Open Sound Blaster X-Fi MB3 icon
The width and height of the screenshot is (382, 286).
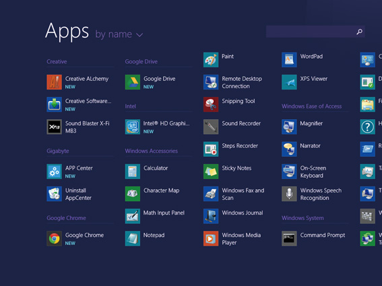[x=54, y=127]
